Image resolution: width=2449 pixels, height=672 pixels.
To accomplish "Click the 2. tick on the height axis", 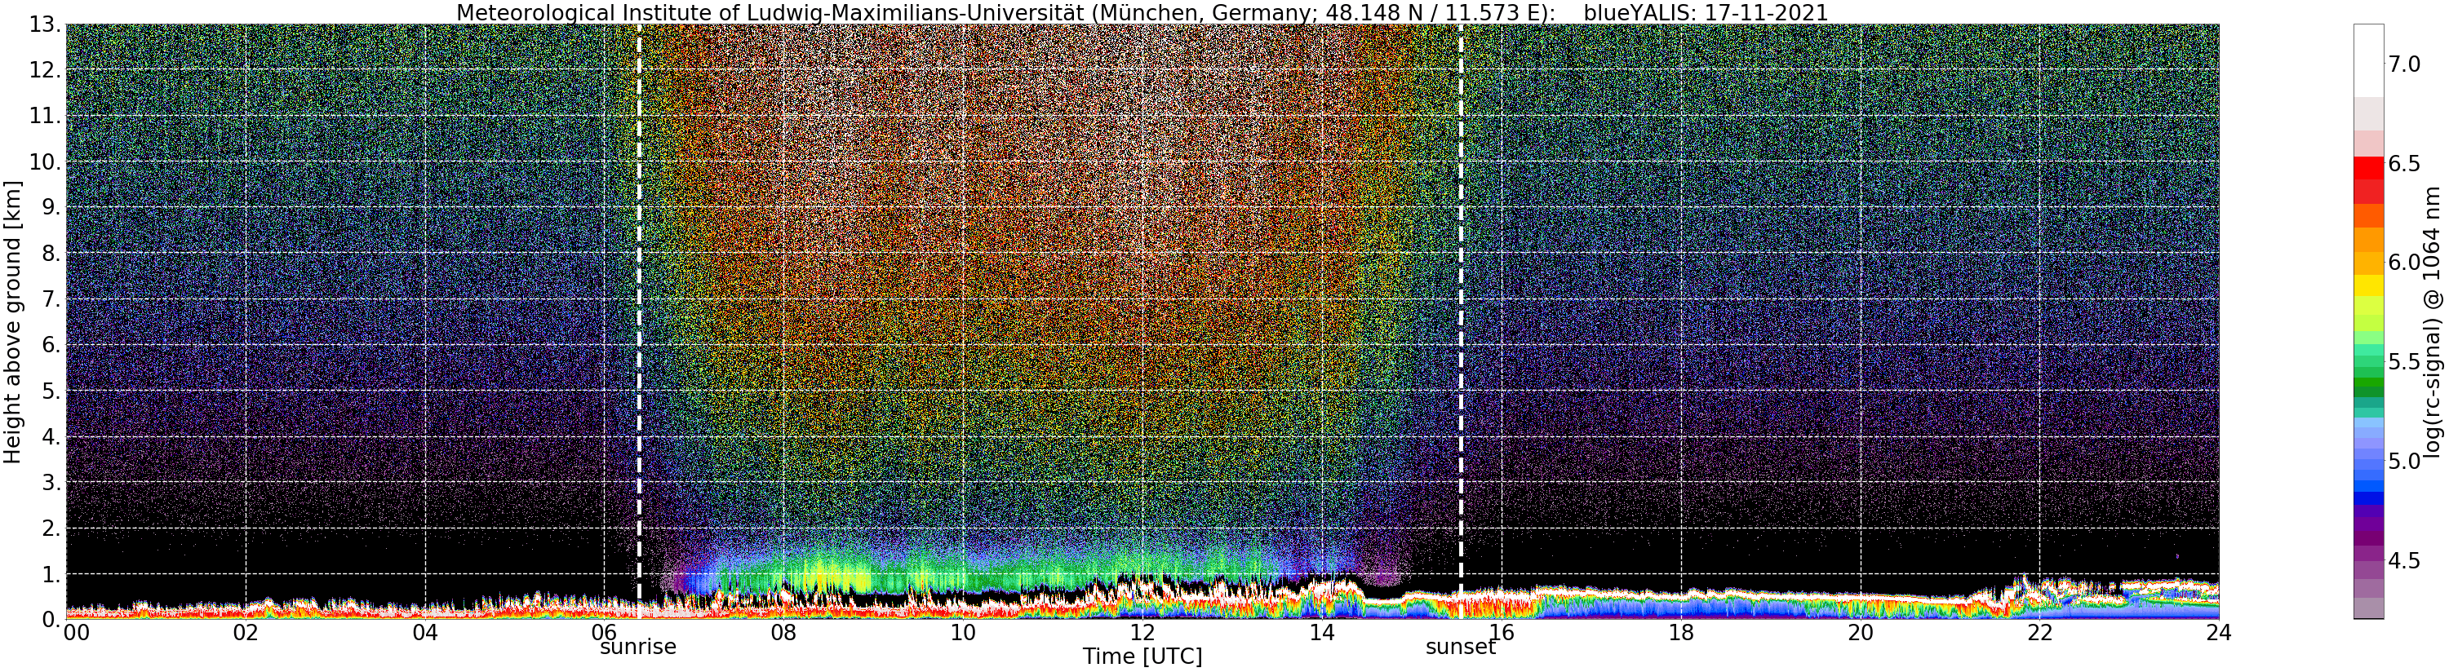I will [x=51, y=528].
